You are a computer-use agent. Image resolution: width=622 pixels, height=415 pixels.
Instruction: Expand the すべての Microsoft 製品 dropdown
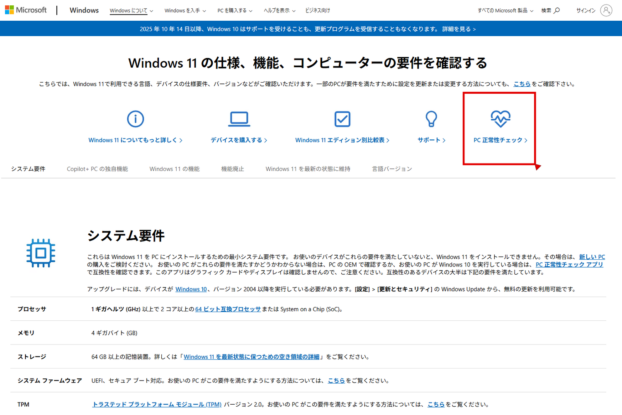pos(503,11)
